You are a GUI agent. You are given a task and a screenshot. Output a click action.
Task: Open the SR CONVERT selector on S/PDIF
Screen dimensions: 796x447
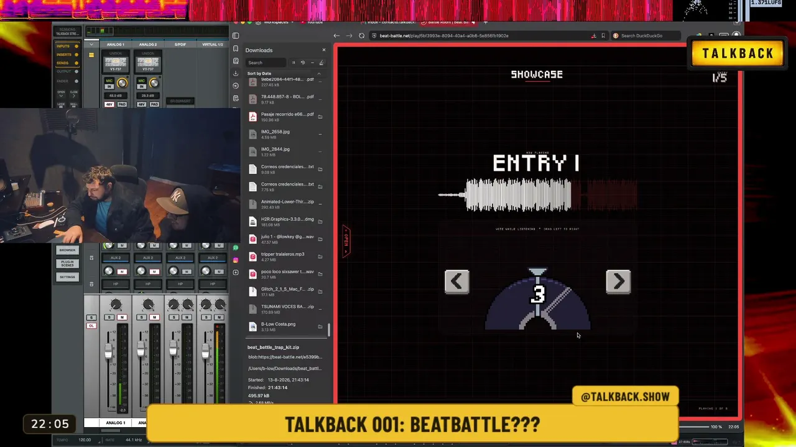[x=180, y=101]
